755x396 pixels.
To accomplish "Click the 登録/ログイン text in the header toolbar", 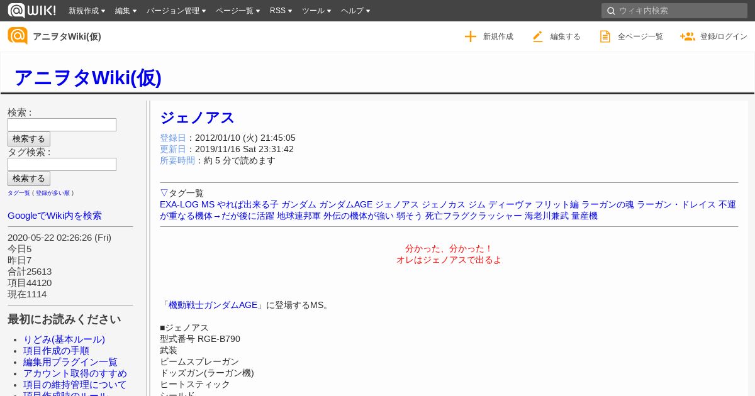I will click(x=724, y=36).
